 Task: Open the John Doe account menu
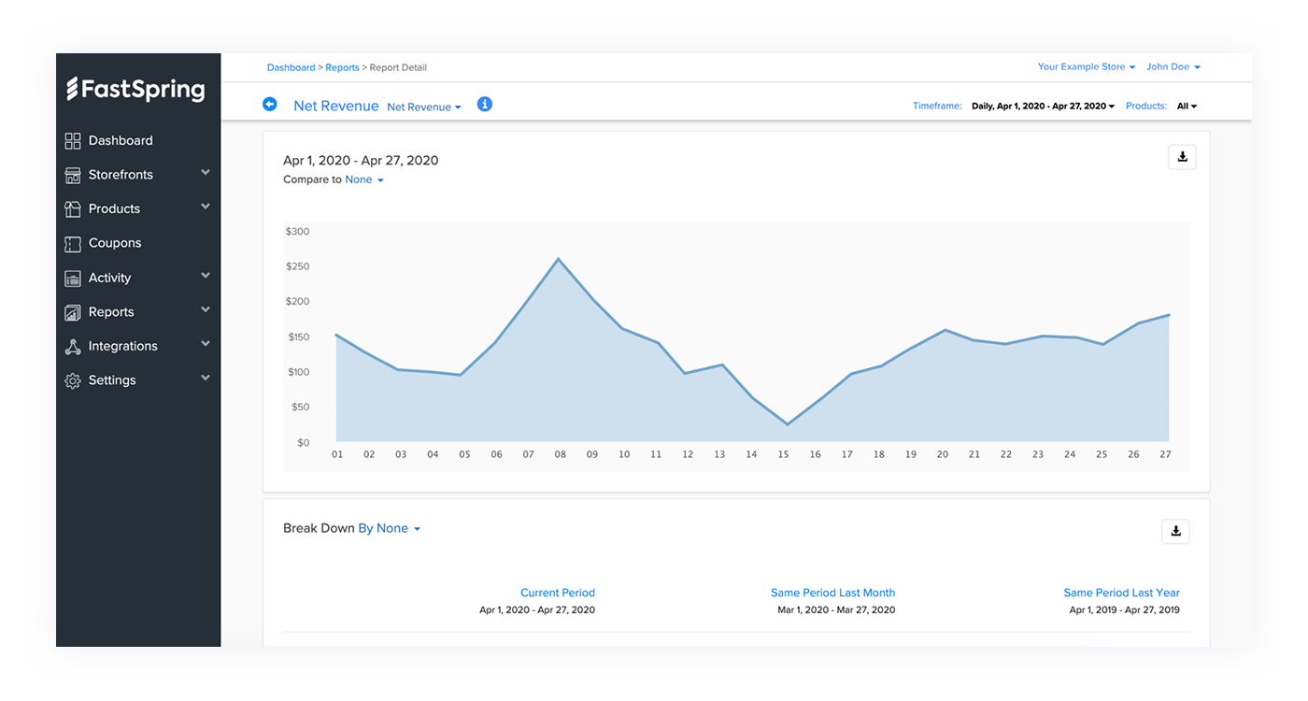coord(1173,67)
